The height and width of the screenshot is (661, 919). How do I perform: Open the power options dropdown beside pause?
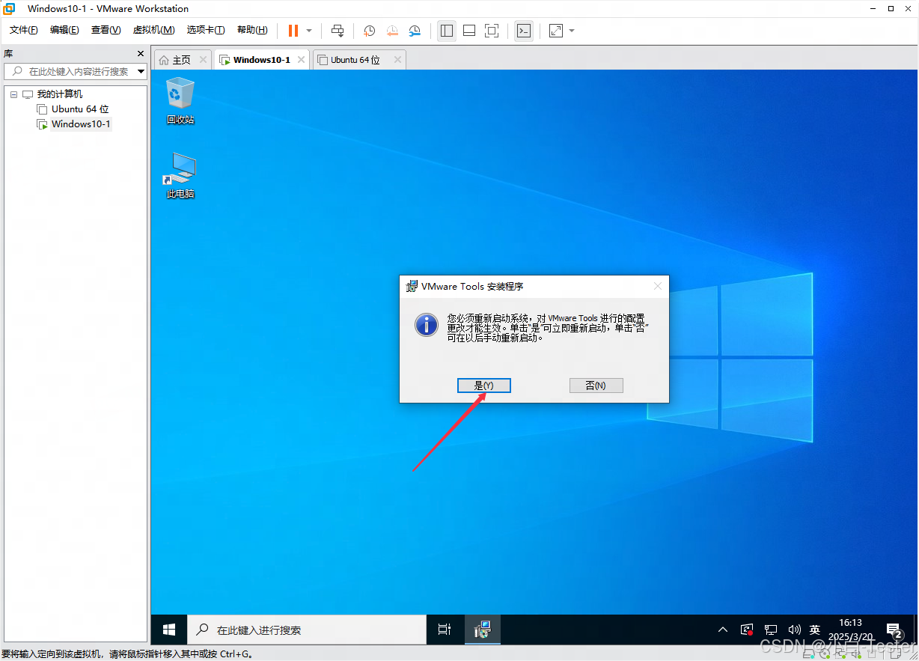309,31
